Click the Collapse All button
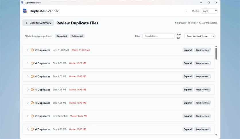This screenshot has width=240, height=139. coord(77,36)
